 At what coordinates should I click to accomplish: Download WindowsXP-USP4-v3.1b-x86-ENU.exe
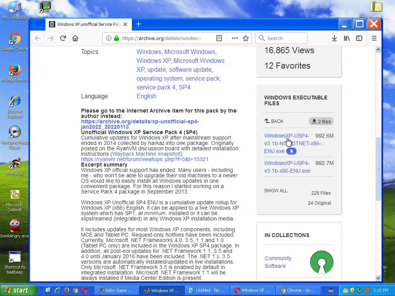[x=287, y=167]
